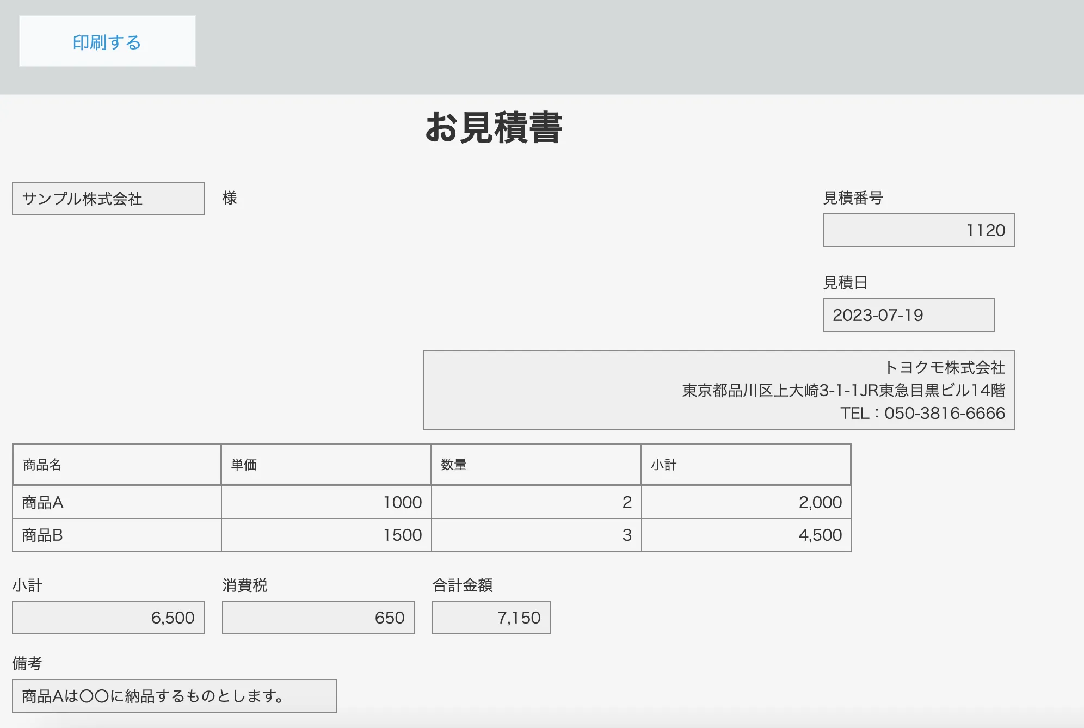
Task: Click the 備考 remarks text field
Action: [x=174, y=696]
